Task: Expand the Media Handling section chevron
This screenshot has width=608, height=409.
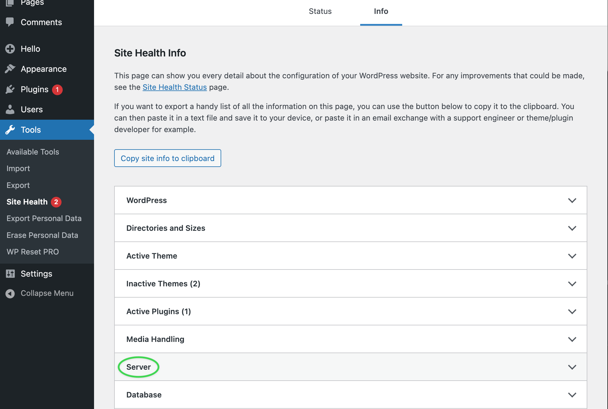Action: click(x=572, y=339)
